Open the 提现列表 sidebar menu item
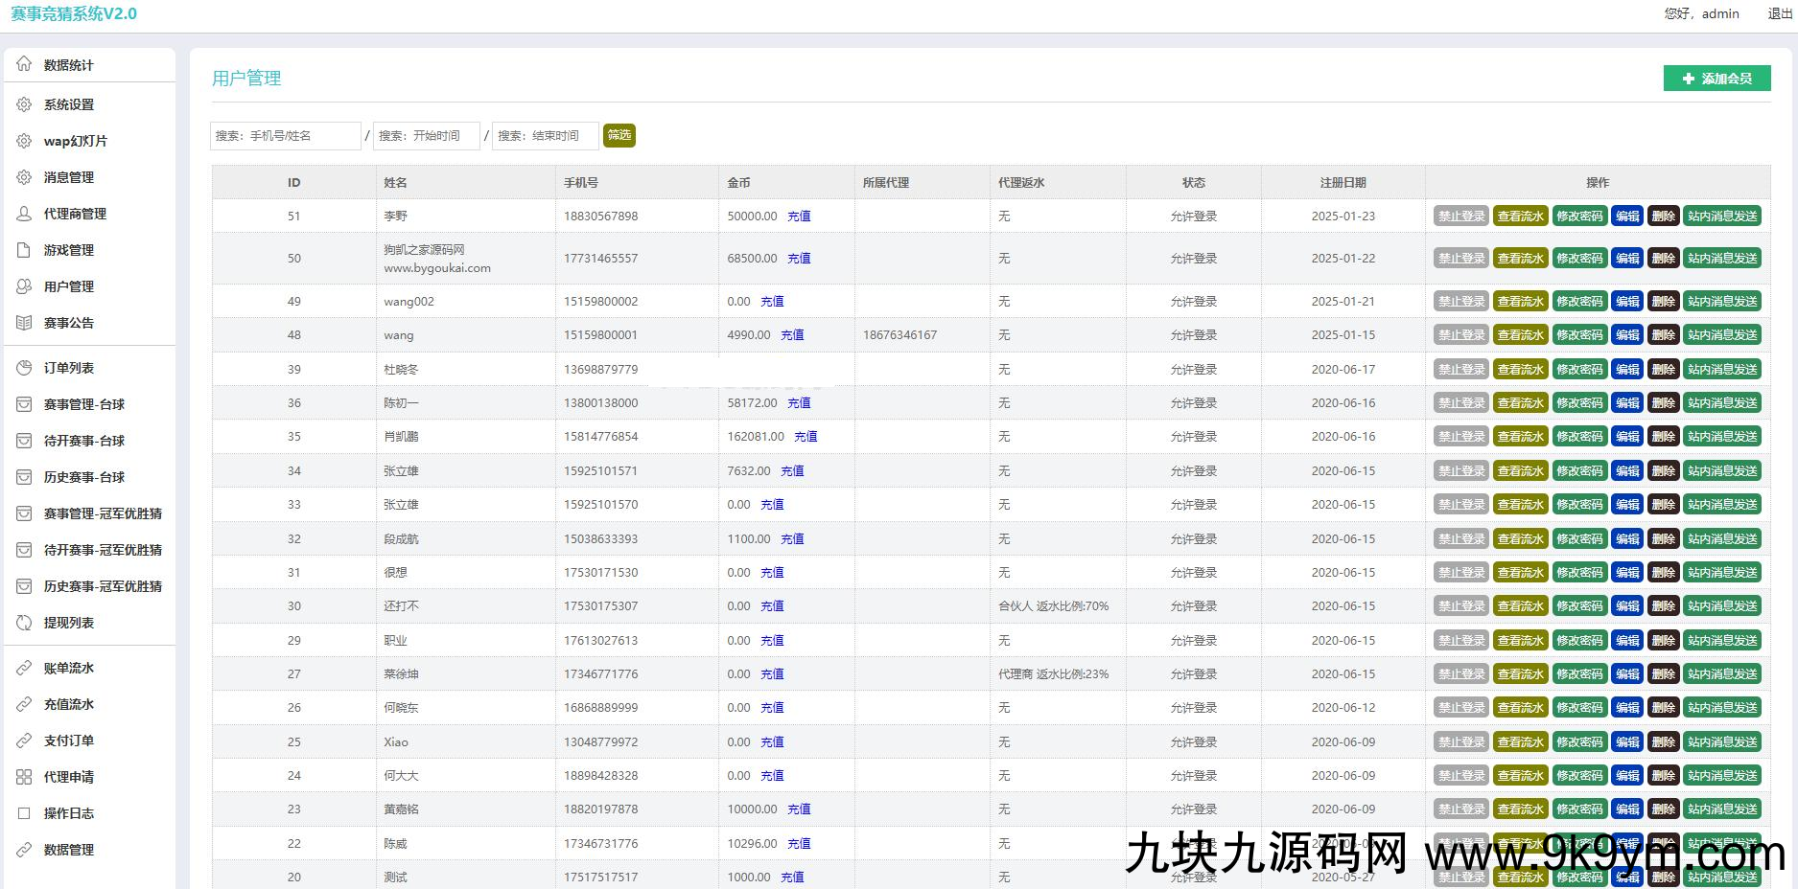The height and width of the screenshot is (889, 1798). [69, 623]
